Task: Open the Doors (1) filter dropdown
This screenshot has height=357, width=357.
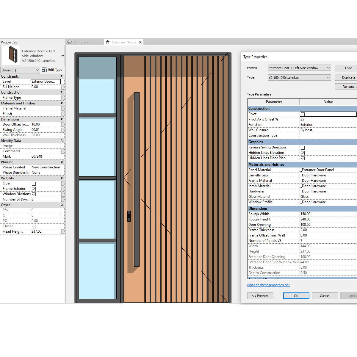Action: tap(20, 70)
